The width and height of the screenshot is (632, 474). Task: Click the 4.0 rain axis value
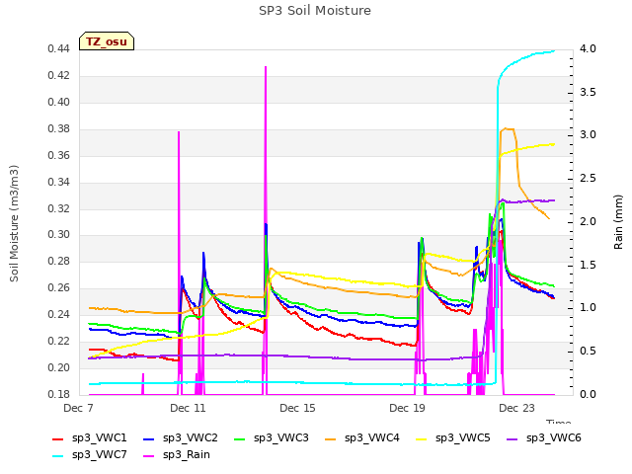click(588, 48)
